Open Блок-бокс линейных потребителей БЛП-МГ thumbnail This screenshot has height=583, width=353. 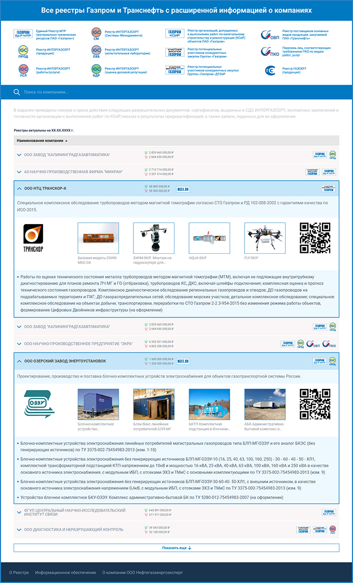[153, 404]
